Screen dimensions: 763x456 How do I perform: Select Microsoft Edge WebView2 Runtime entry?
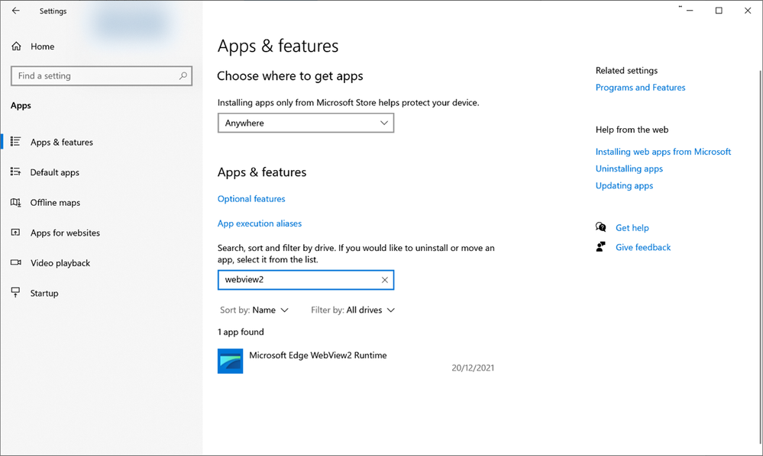coord(356,361)
